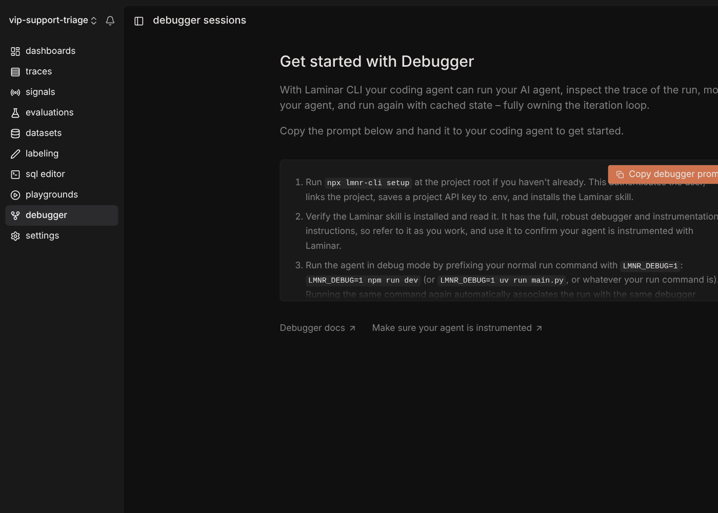718x513 pixels.
Task: Click the evaluations flask icon
Action: click(15, 113)
